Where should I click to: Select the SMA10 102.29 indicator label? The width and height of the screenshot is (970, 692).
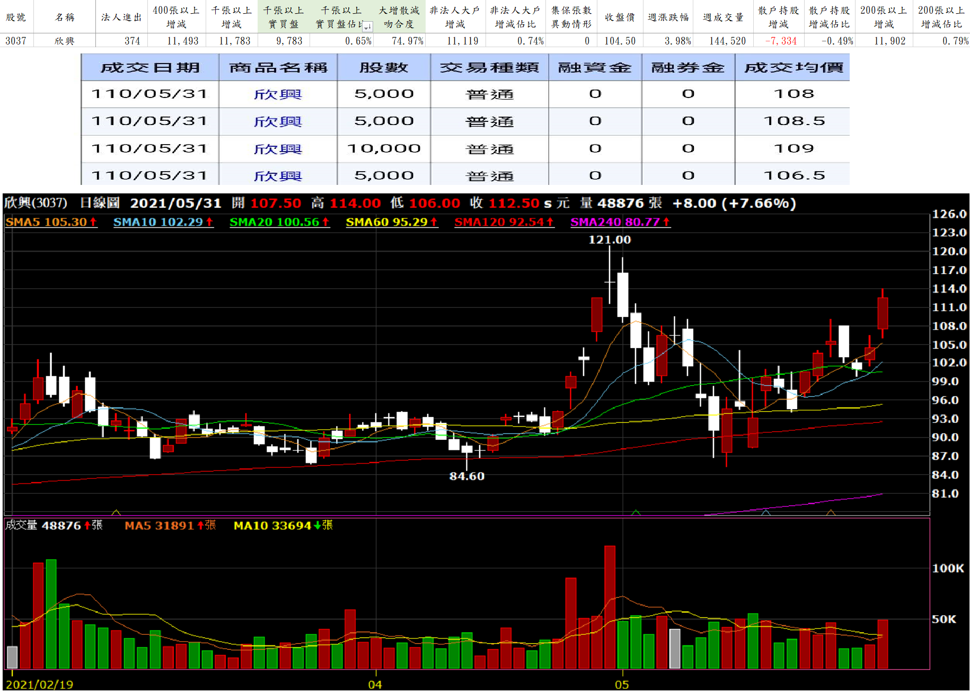tap(163, 222)
